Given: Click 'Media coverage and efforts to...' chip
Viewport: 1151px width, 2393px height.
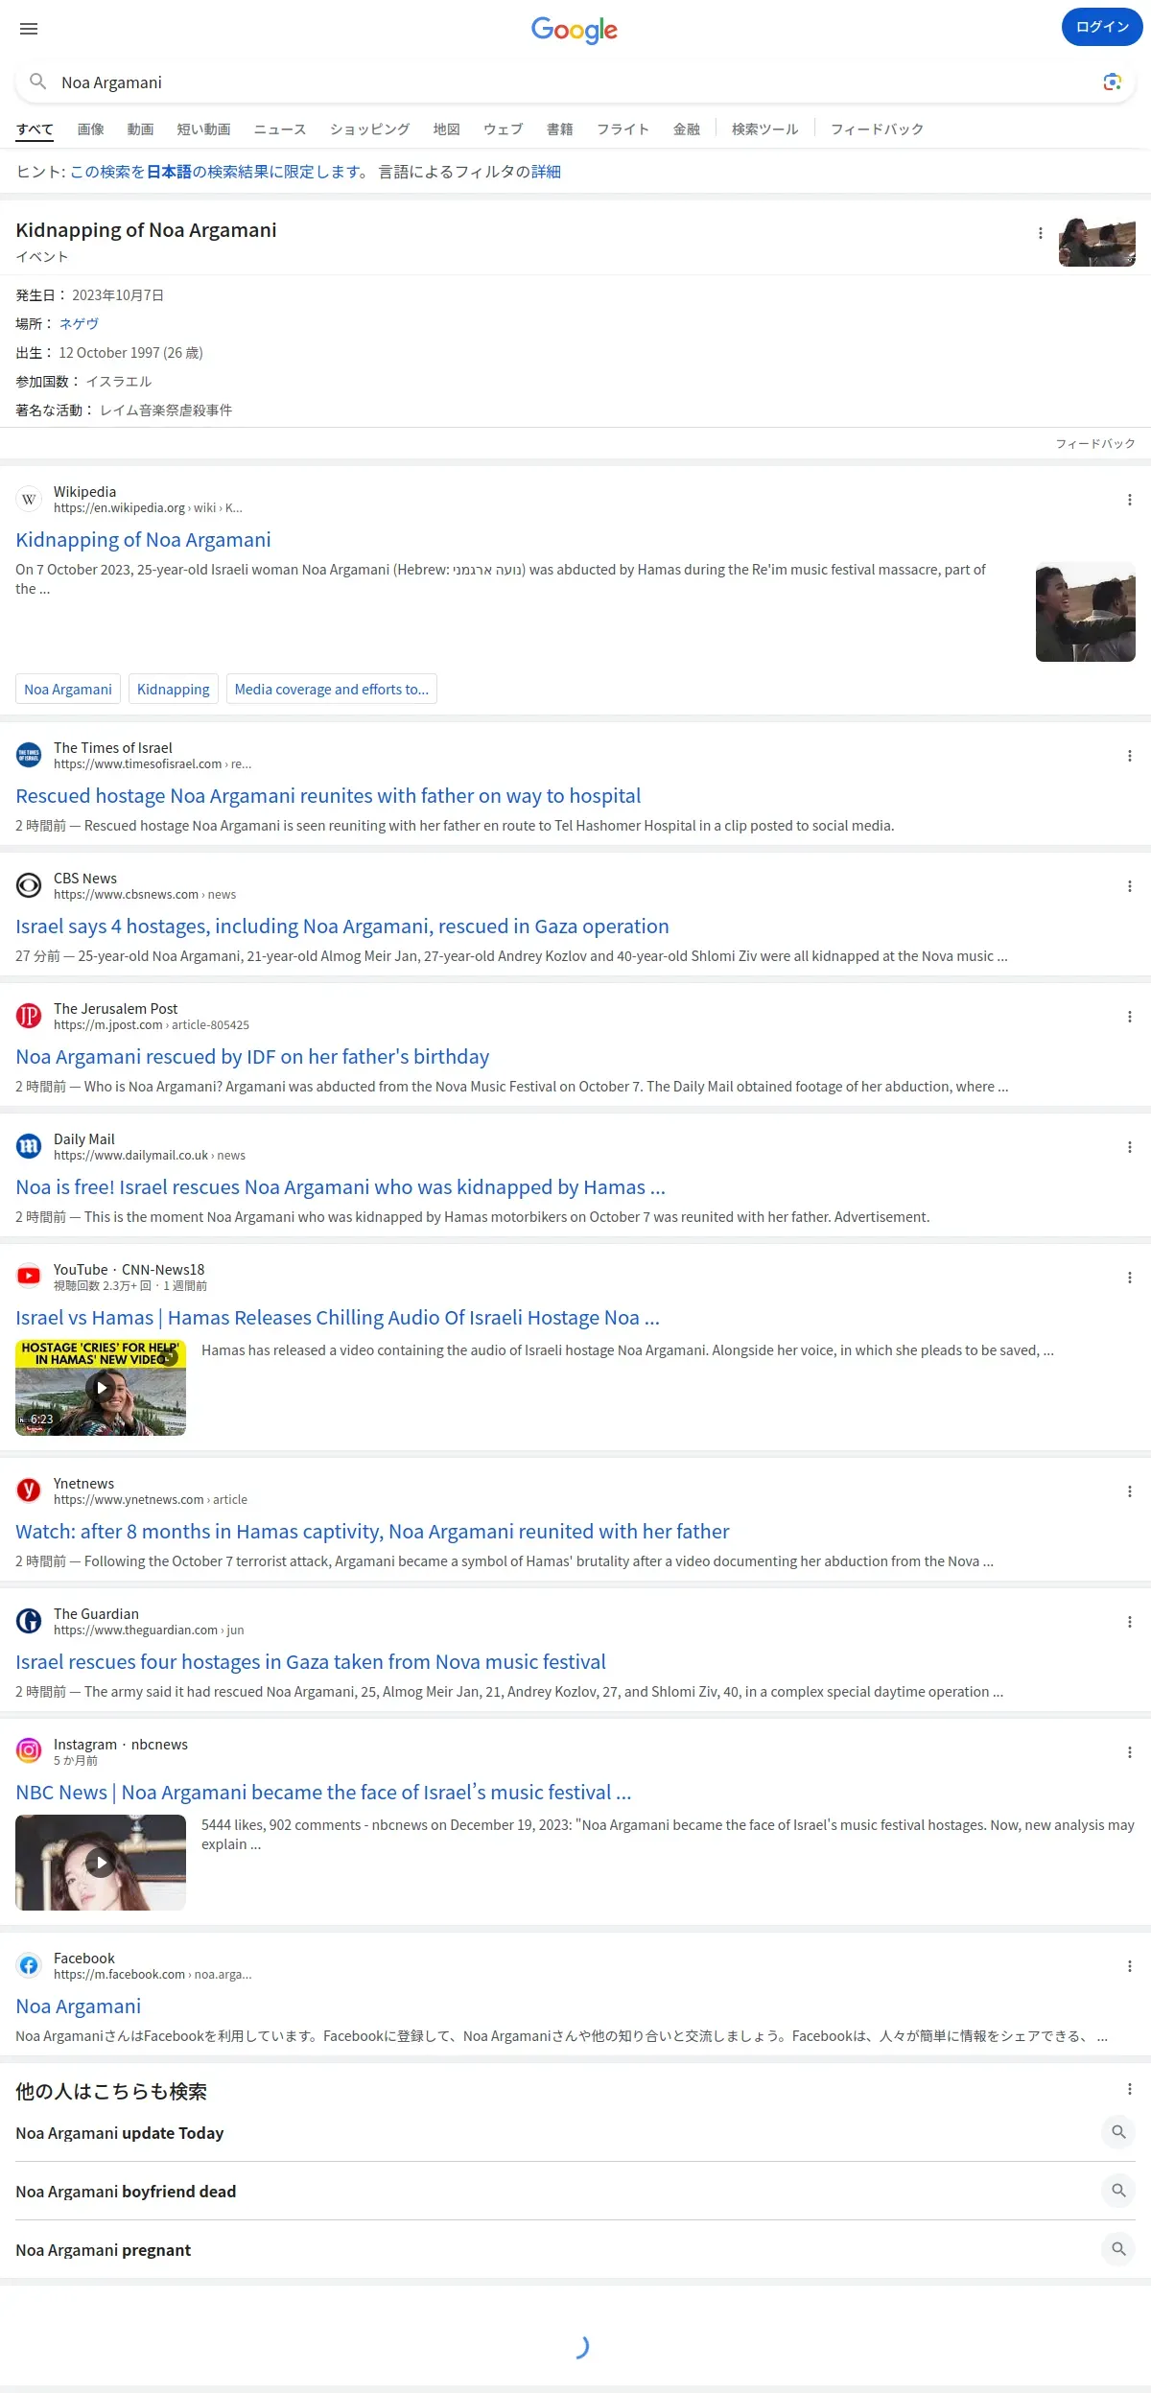Looking at the screenshot, I should 332,690.
